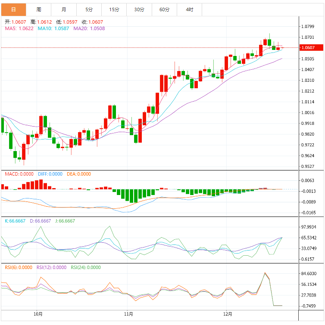Click the K value in the KDJ panel
The width and height of the screenshot is (325, 325).
coord(16,221)
